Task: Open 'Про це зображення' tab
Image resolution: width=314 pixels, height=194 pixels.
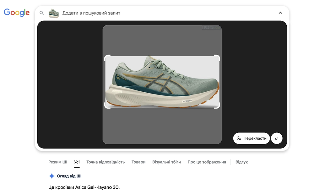Action: tap(207, 162)
